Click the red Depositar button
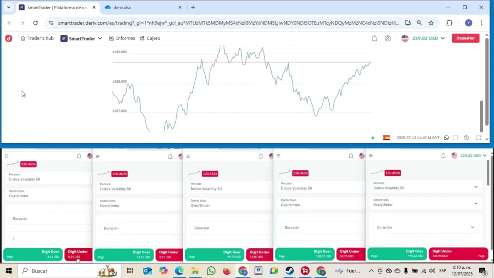 pos(465,38)
